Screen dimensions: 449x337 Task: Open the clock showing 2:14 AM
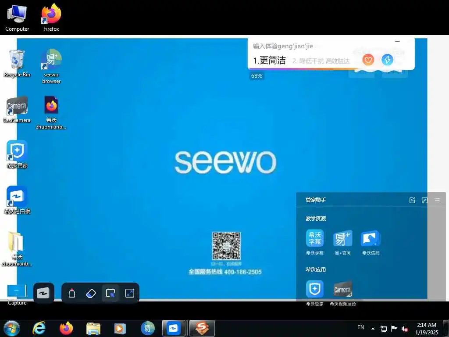427,329
